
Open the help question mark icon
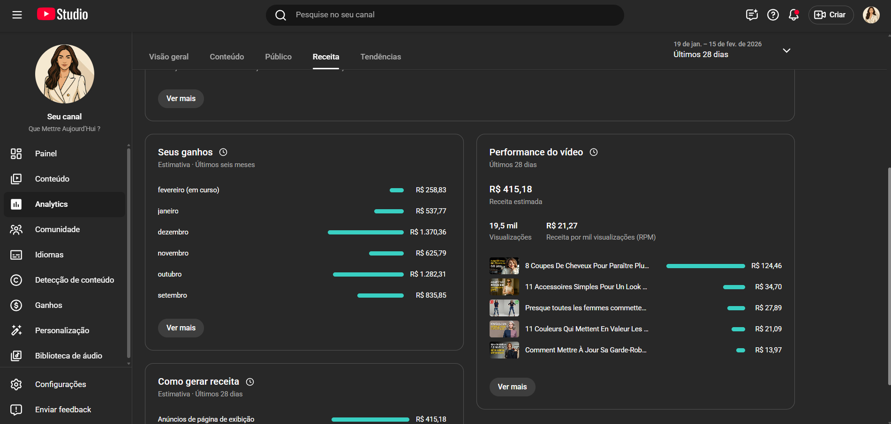773,15
